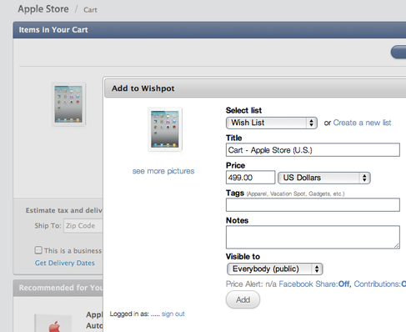
Task: Click the iPad product thumbnail in the cart
Action: (68, 104)
